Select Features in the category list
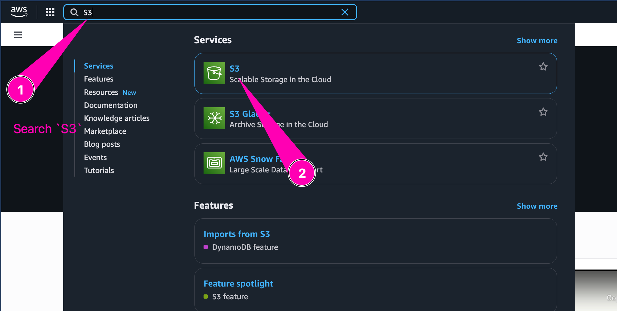 click(x=99, y=79)
